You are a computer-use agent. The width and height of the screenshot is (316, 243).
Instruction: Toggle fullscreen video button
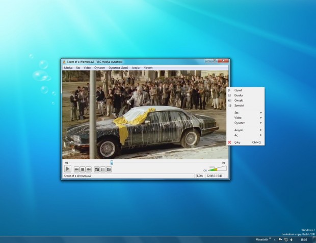(x=97, y=169)
